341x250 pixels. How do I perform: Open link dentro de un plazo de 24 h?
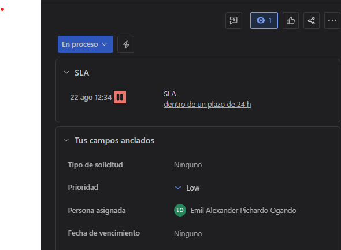tap(207, 105)
